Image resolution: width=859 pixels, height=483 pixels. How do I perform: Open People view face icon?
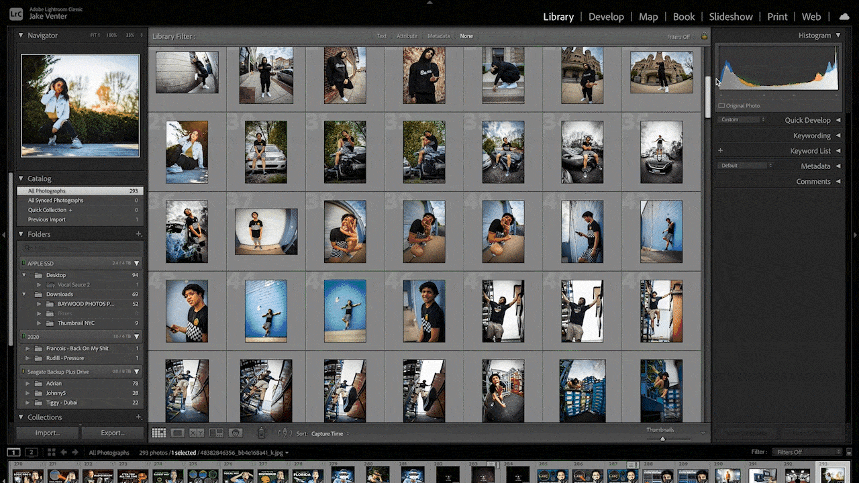point(236,433)
